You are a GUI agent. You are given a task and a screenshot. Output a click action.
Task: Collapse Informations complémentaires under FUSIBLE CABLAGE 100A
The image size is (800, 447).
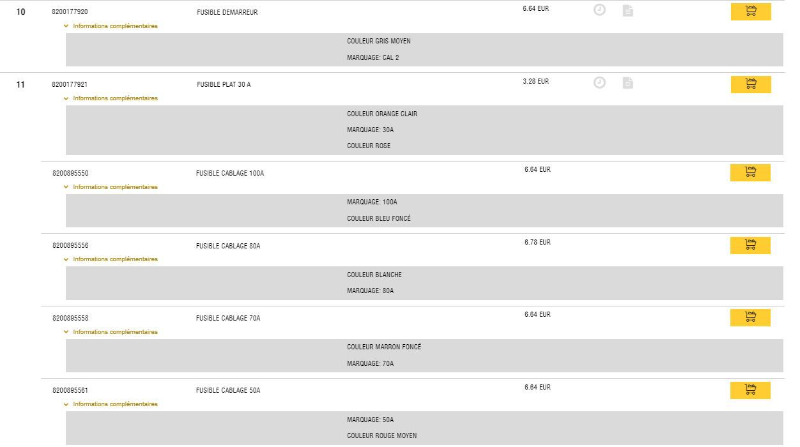(x=111, y=187)
